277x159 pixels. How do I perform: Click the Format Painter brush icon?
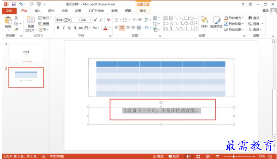pyautogui.click(x=16, y=29)
